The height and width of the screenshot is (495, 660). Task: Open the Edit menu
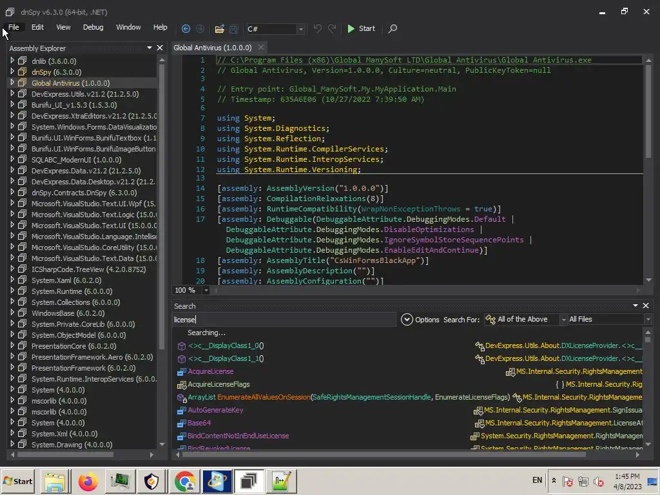click(37, 27)
